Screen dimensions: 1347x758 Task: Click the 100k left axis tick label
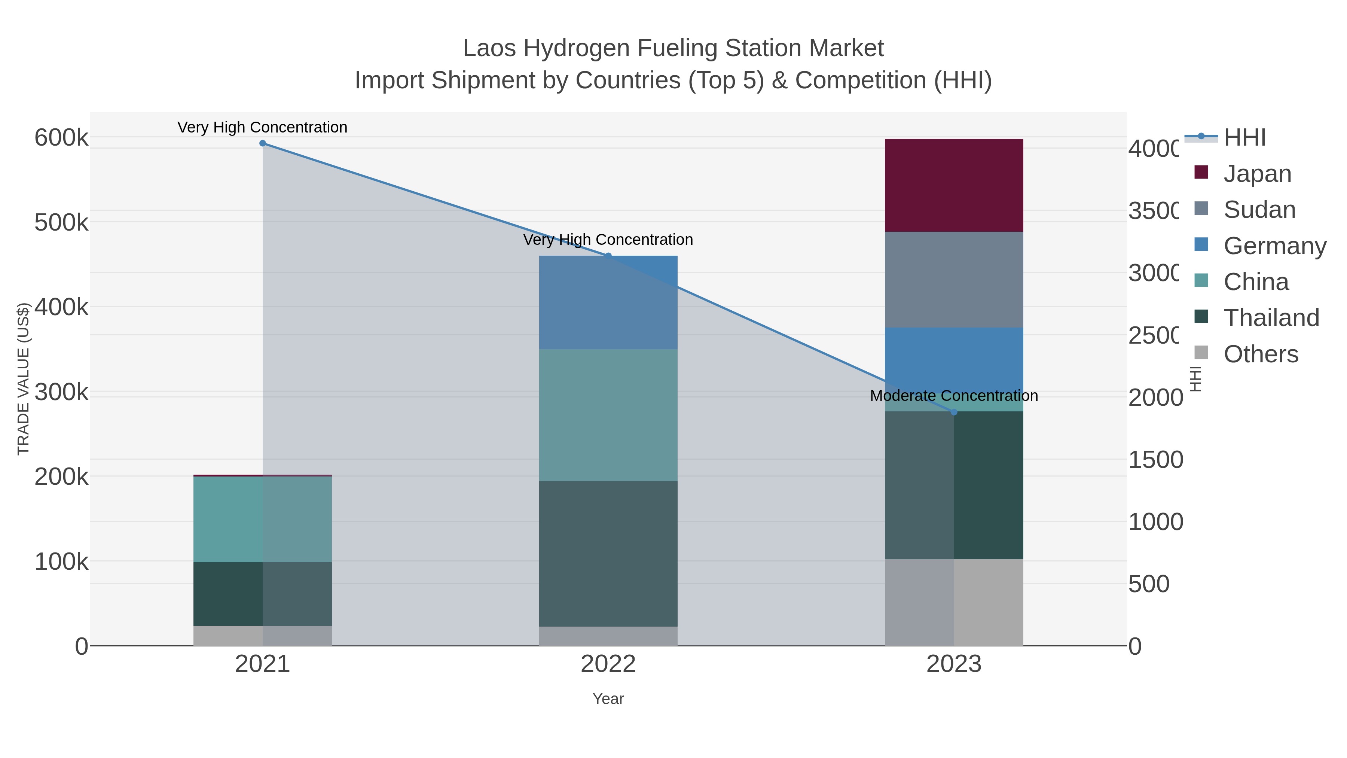(62, 562)
